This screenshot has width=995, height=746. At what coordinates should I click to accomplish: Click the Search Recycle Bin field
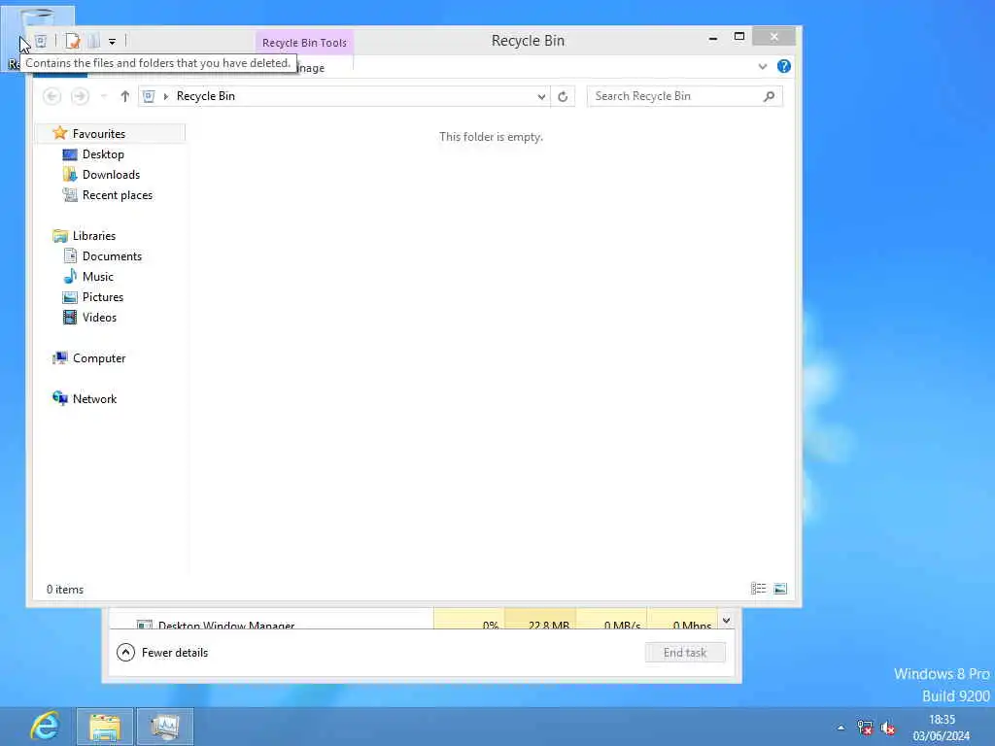(684, 96)
